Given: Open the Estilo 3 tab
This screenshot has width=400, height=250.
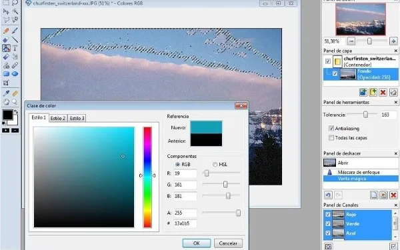Looking at the screenshot, I should (77, 119).
